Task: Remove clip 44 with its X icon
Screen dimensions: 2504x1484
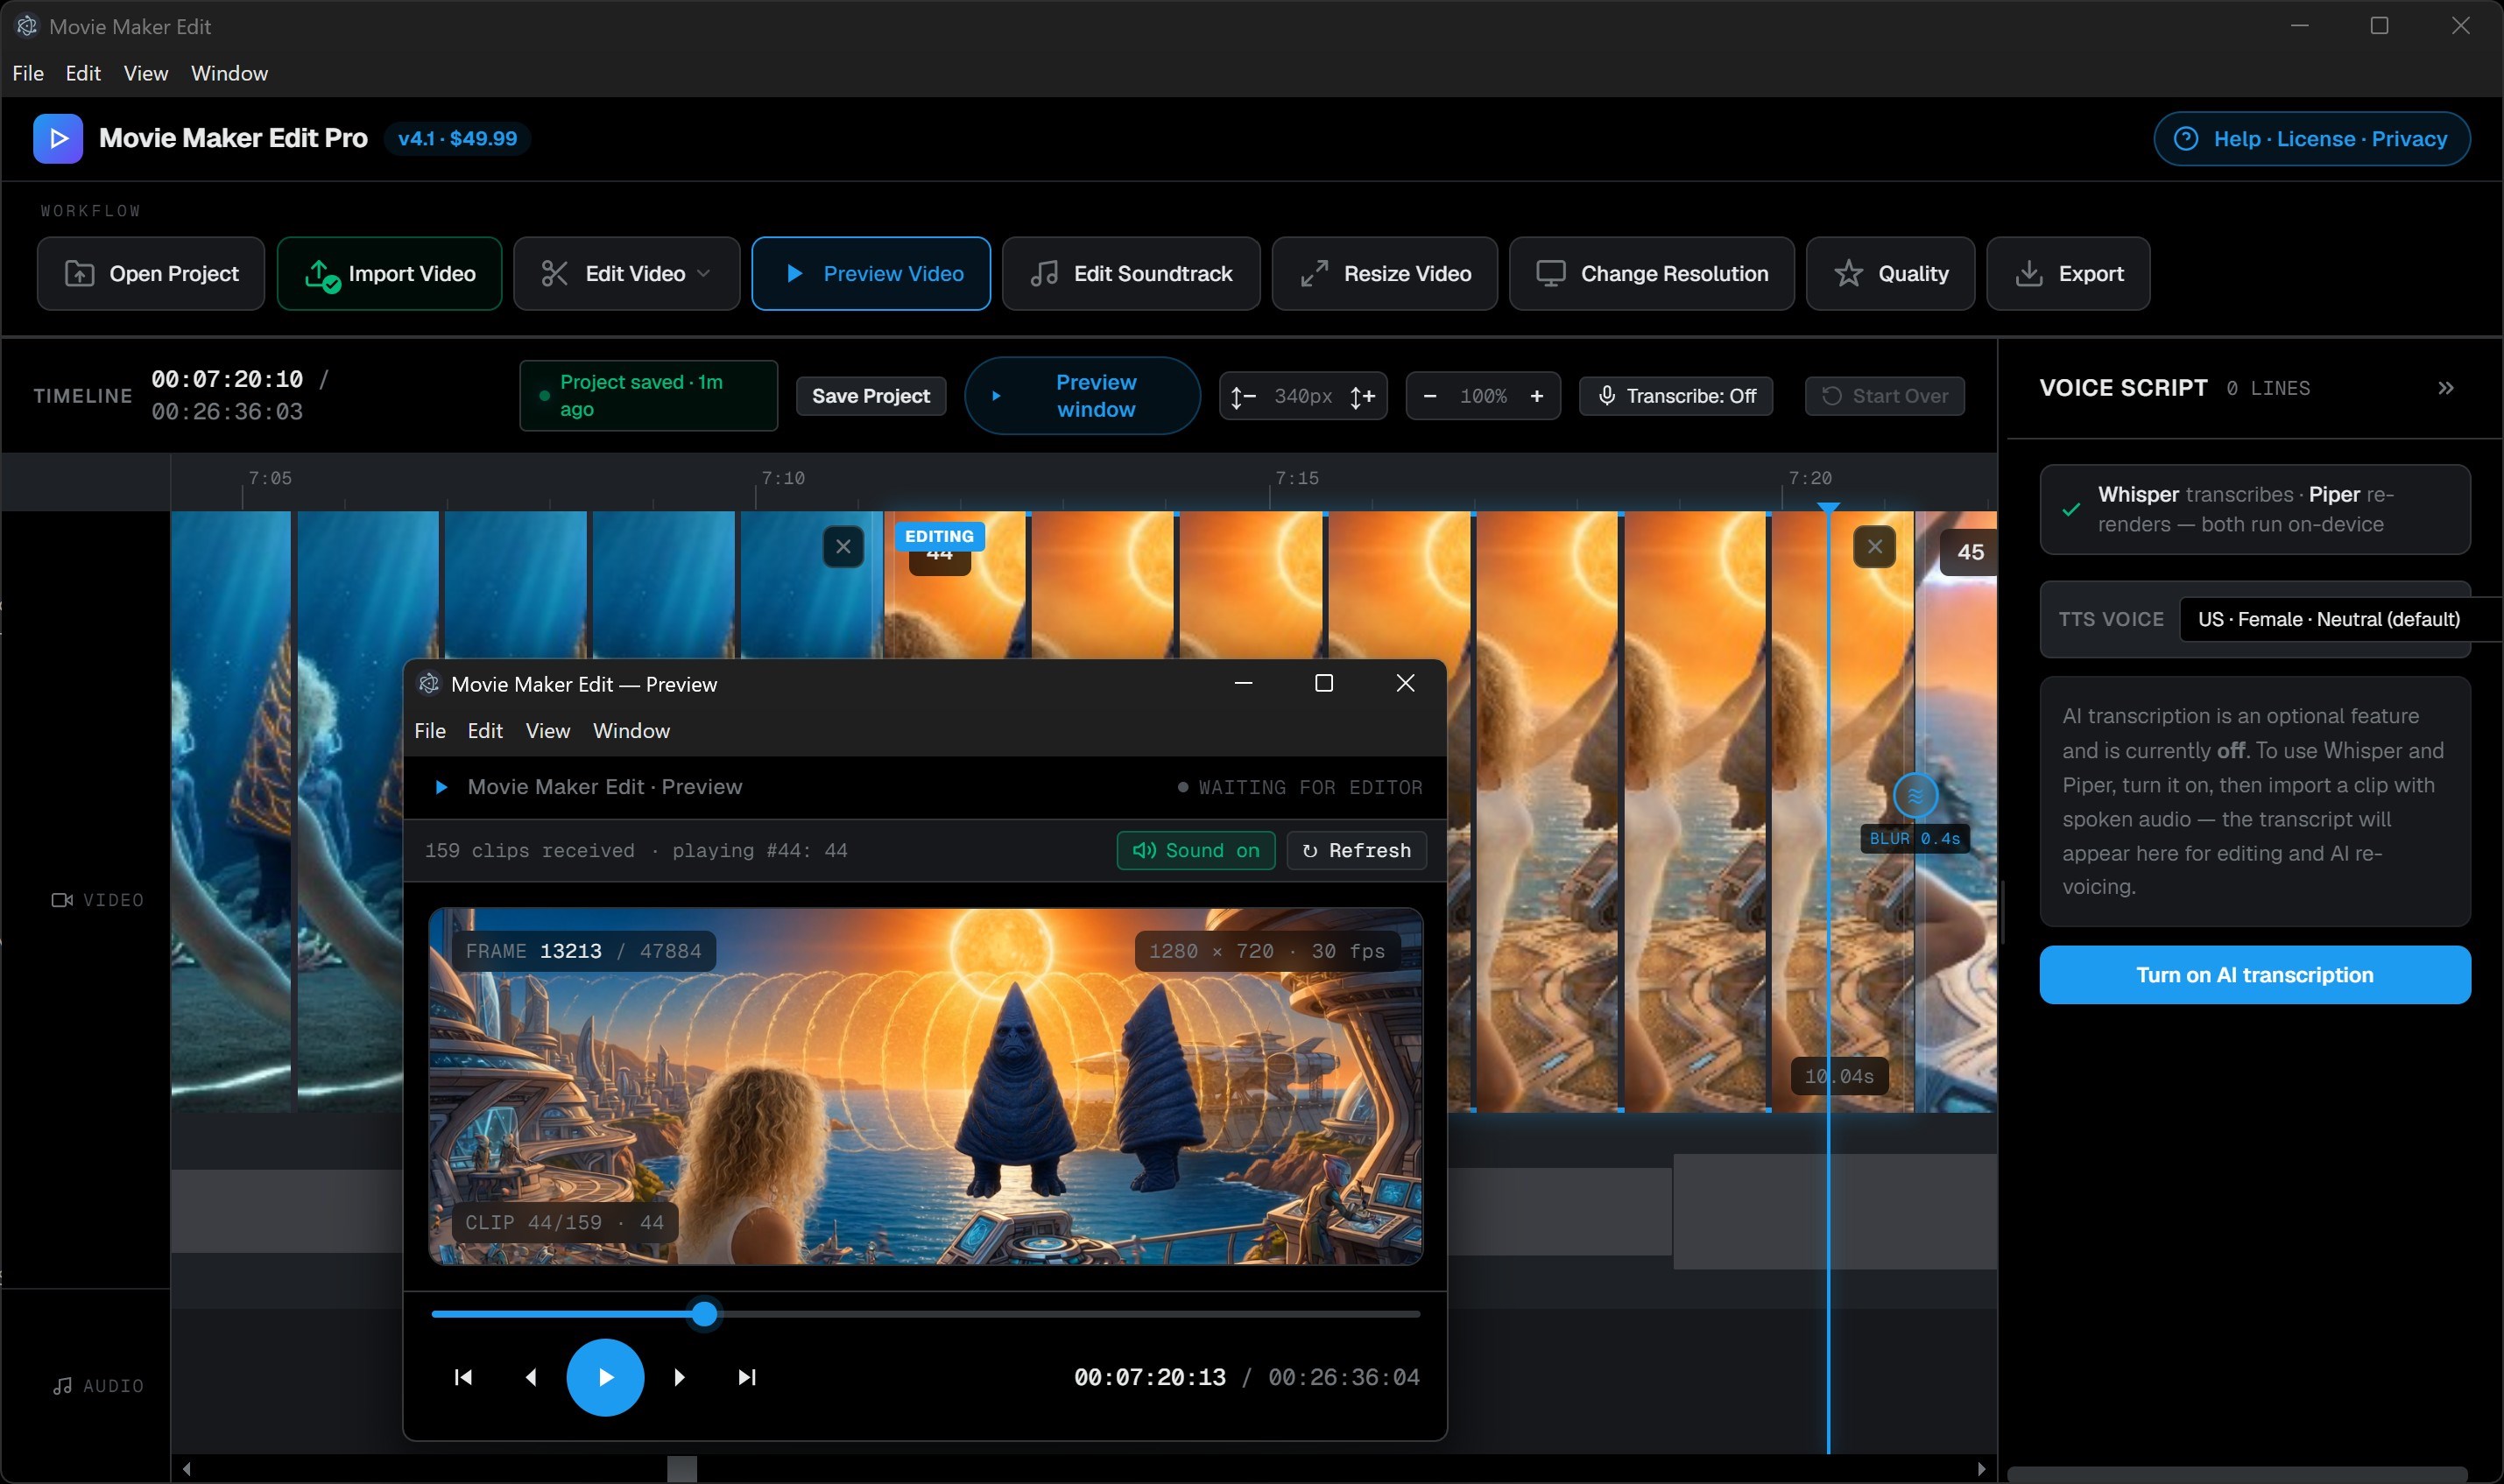Action: [x=1875, y=547]
